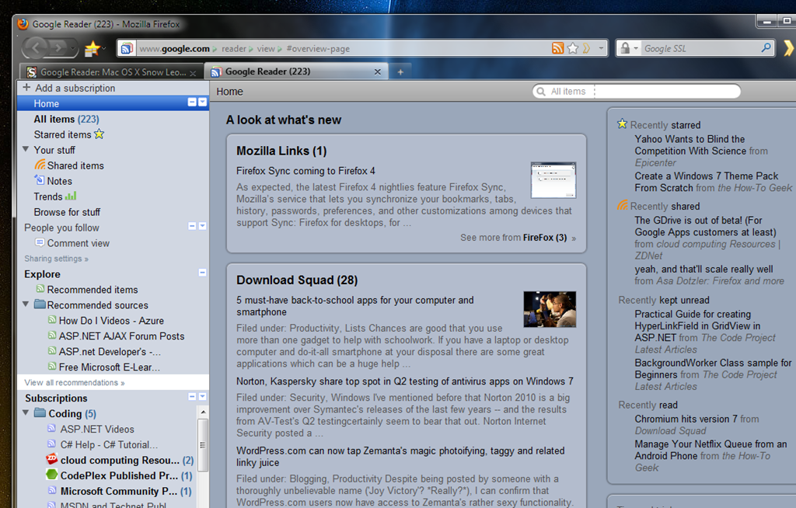Bookmark page with address bar star icon
Screen dimensions: 796x508
(573, 48)
